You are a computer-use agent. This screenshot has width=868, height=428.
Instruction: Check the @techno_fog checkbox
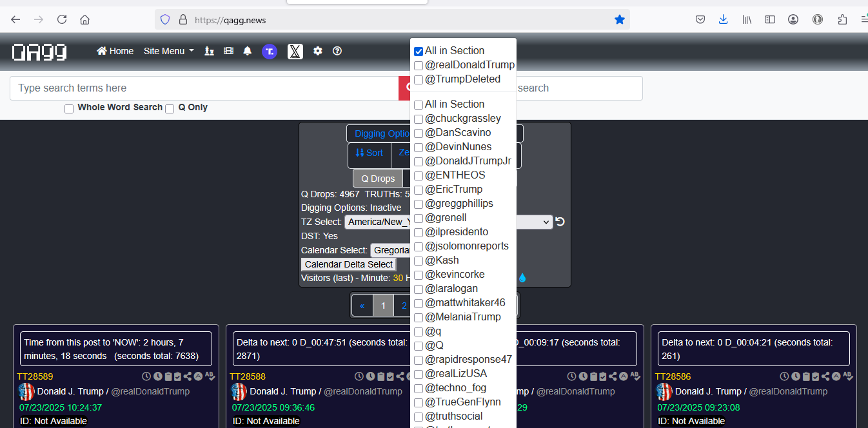[419, 389]
